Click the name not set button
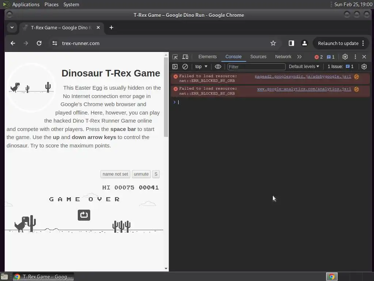Image resolution: width=374 pixels, height=281 pixels. (x=115, y=174)
